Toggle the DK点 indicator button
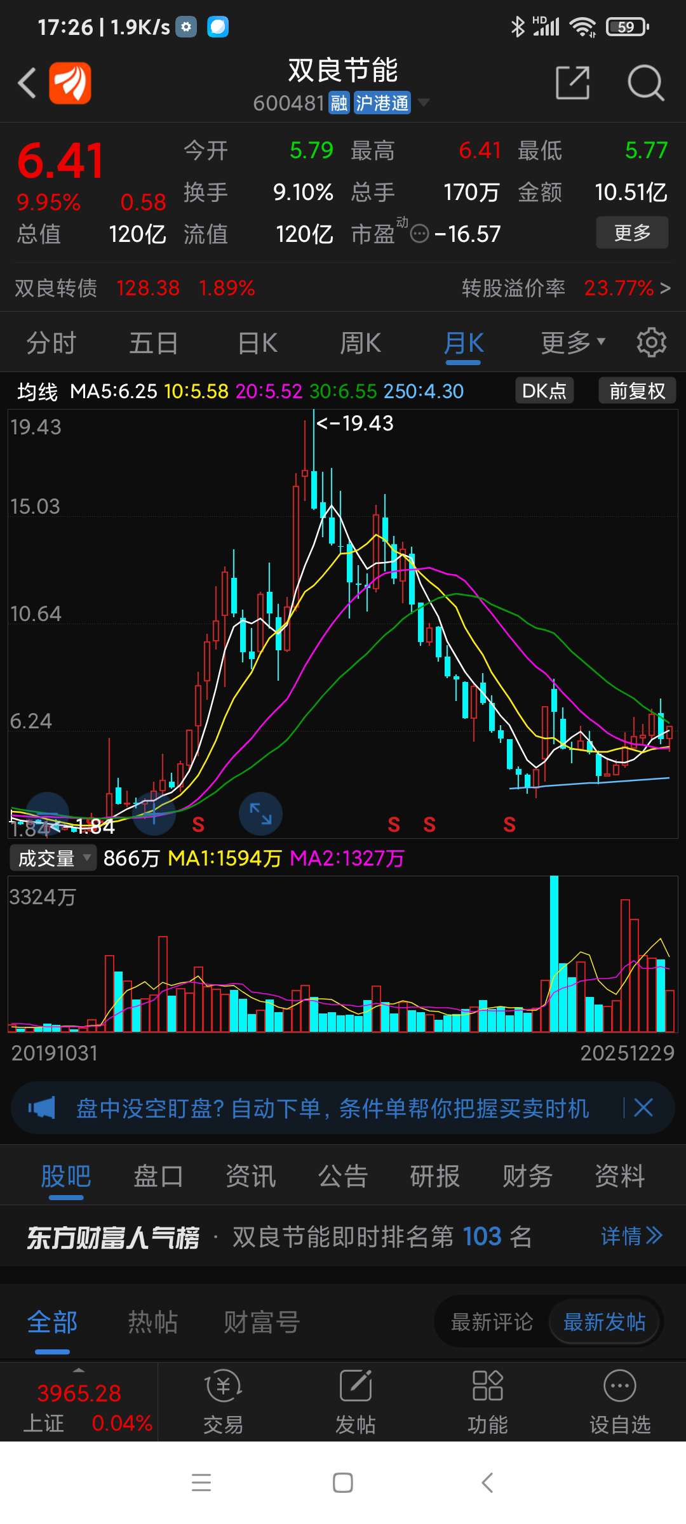Screen dimensions: 686x1524 coord(544,391)
